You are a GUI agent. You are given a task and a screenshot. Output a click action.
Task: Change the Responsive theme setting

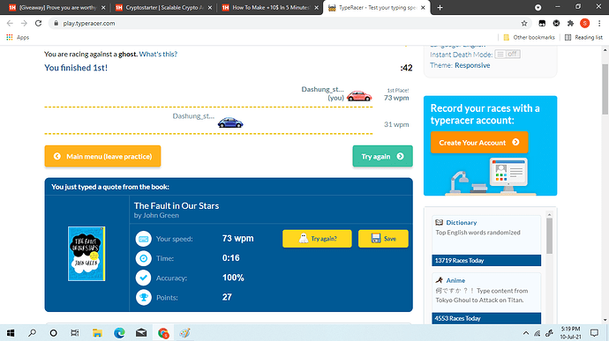click(472, 65)
